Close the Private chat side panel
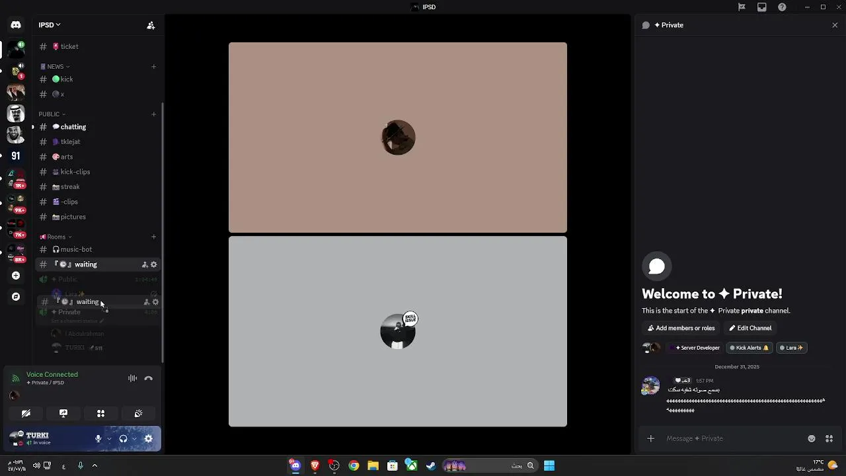The image size is (846, 476). 835,25
